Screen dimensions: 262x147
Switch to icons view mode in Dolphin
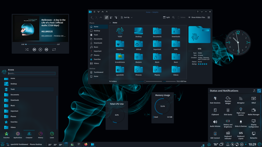pyautogui.click(x=107, y=17)
